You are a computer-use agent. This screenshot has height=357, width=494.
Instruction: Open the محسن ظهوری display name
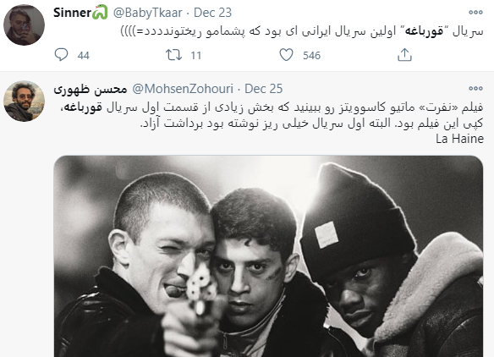point(91,89)
